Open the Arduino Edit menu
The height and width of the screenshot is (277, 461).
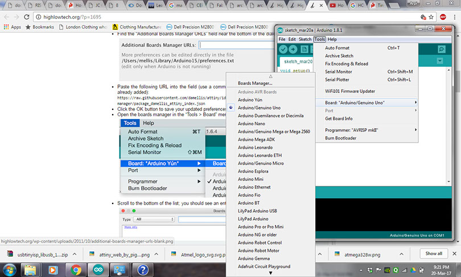292,39
